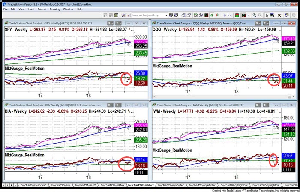The width and height of the screenshot is (300, 192).
Task: Open the S dropdown in IWM chart window
Action: click(x=258, y=105)
